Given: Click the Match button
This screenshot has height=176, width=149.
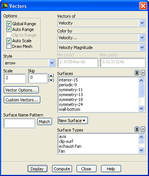Looking at the screenshot, I should pos(45,121).
